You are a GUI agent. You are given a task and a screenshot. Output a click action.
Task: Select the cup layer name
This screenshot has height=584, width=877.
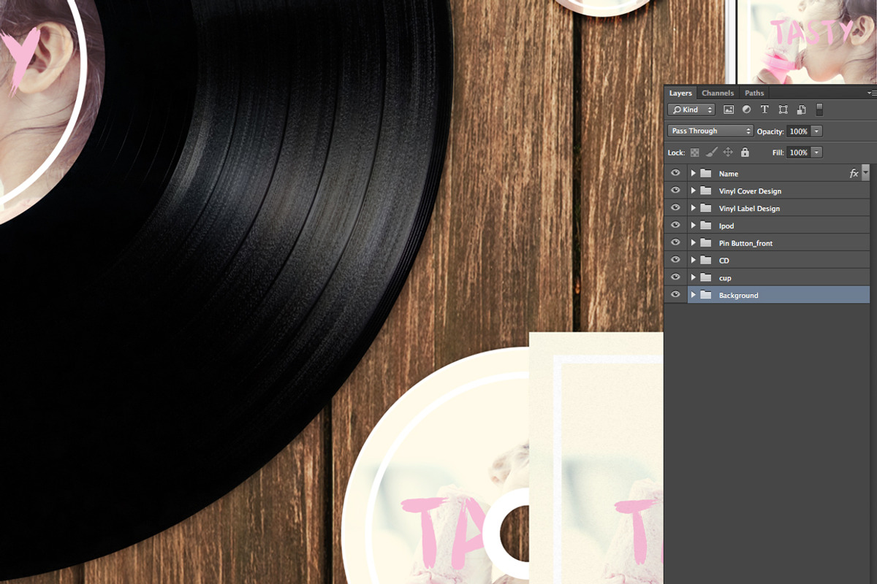[x=725, y=278]
